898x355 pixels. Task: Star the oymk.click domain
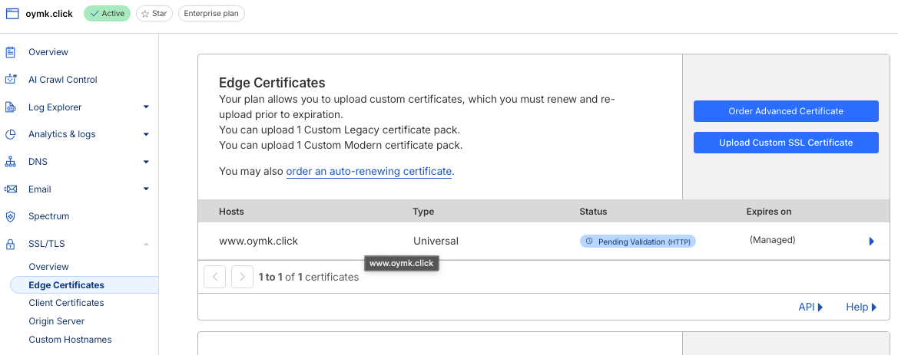click(x=154, y=14)
